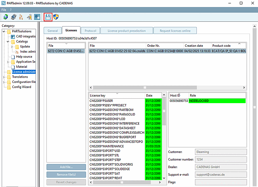Click the Support e-mail input field
The height and width of the screenshot is (187, 258).
tap(221, 175)
